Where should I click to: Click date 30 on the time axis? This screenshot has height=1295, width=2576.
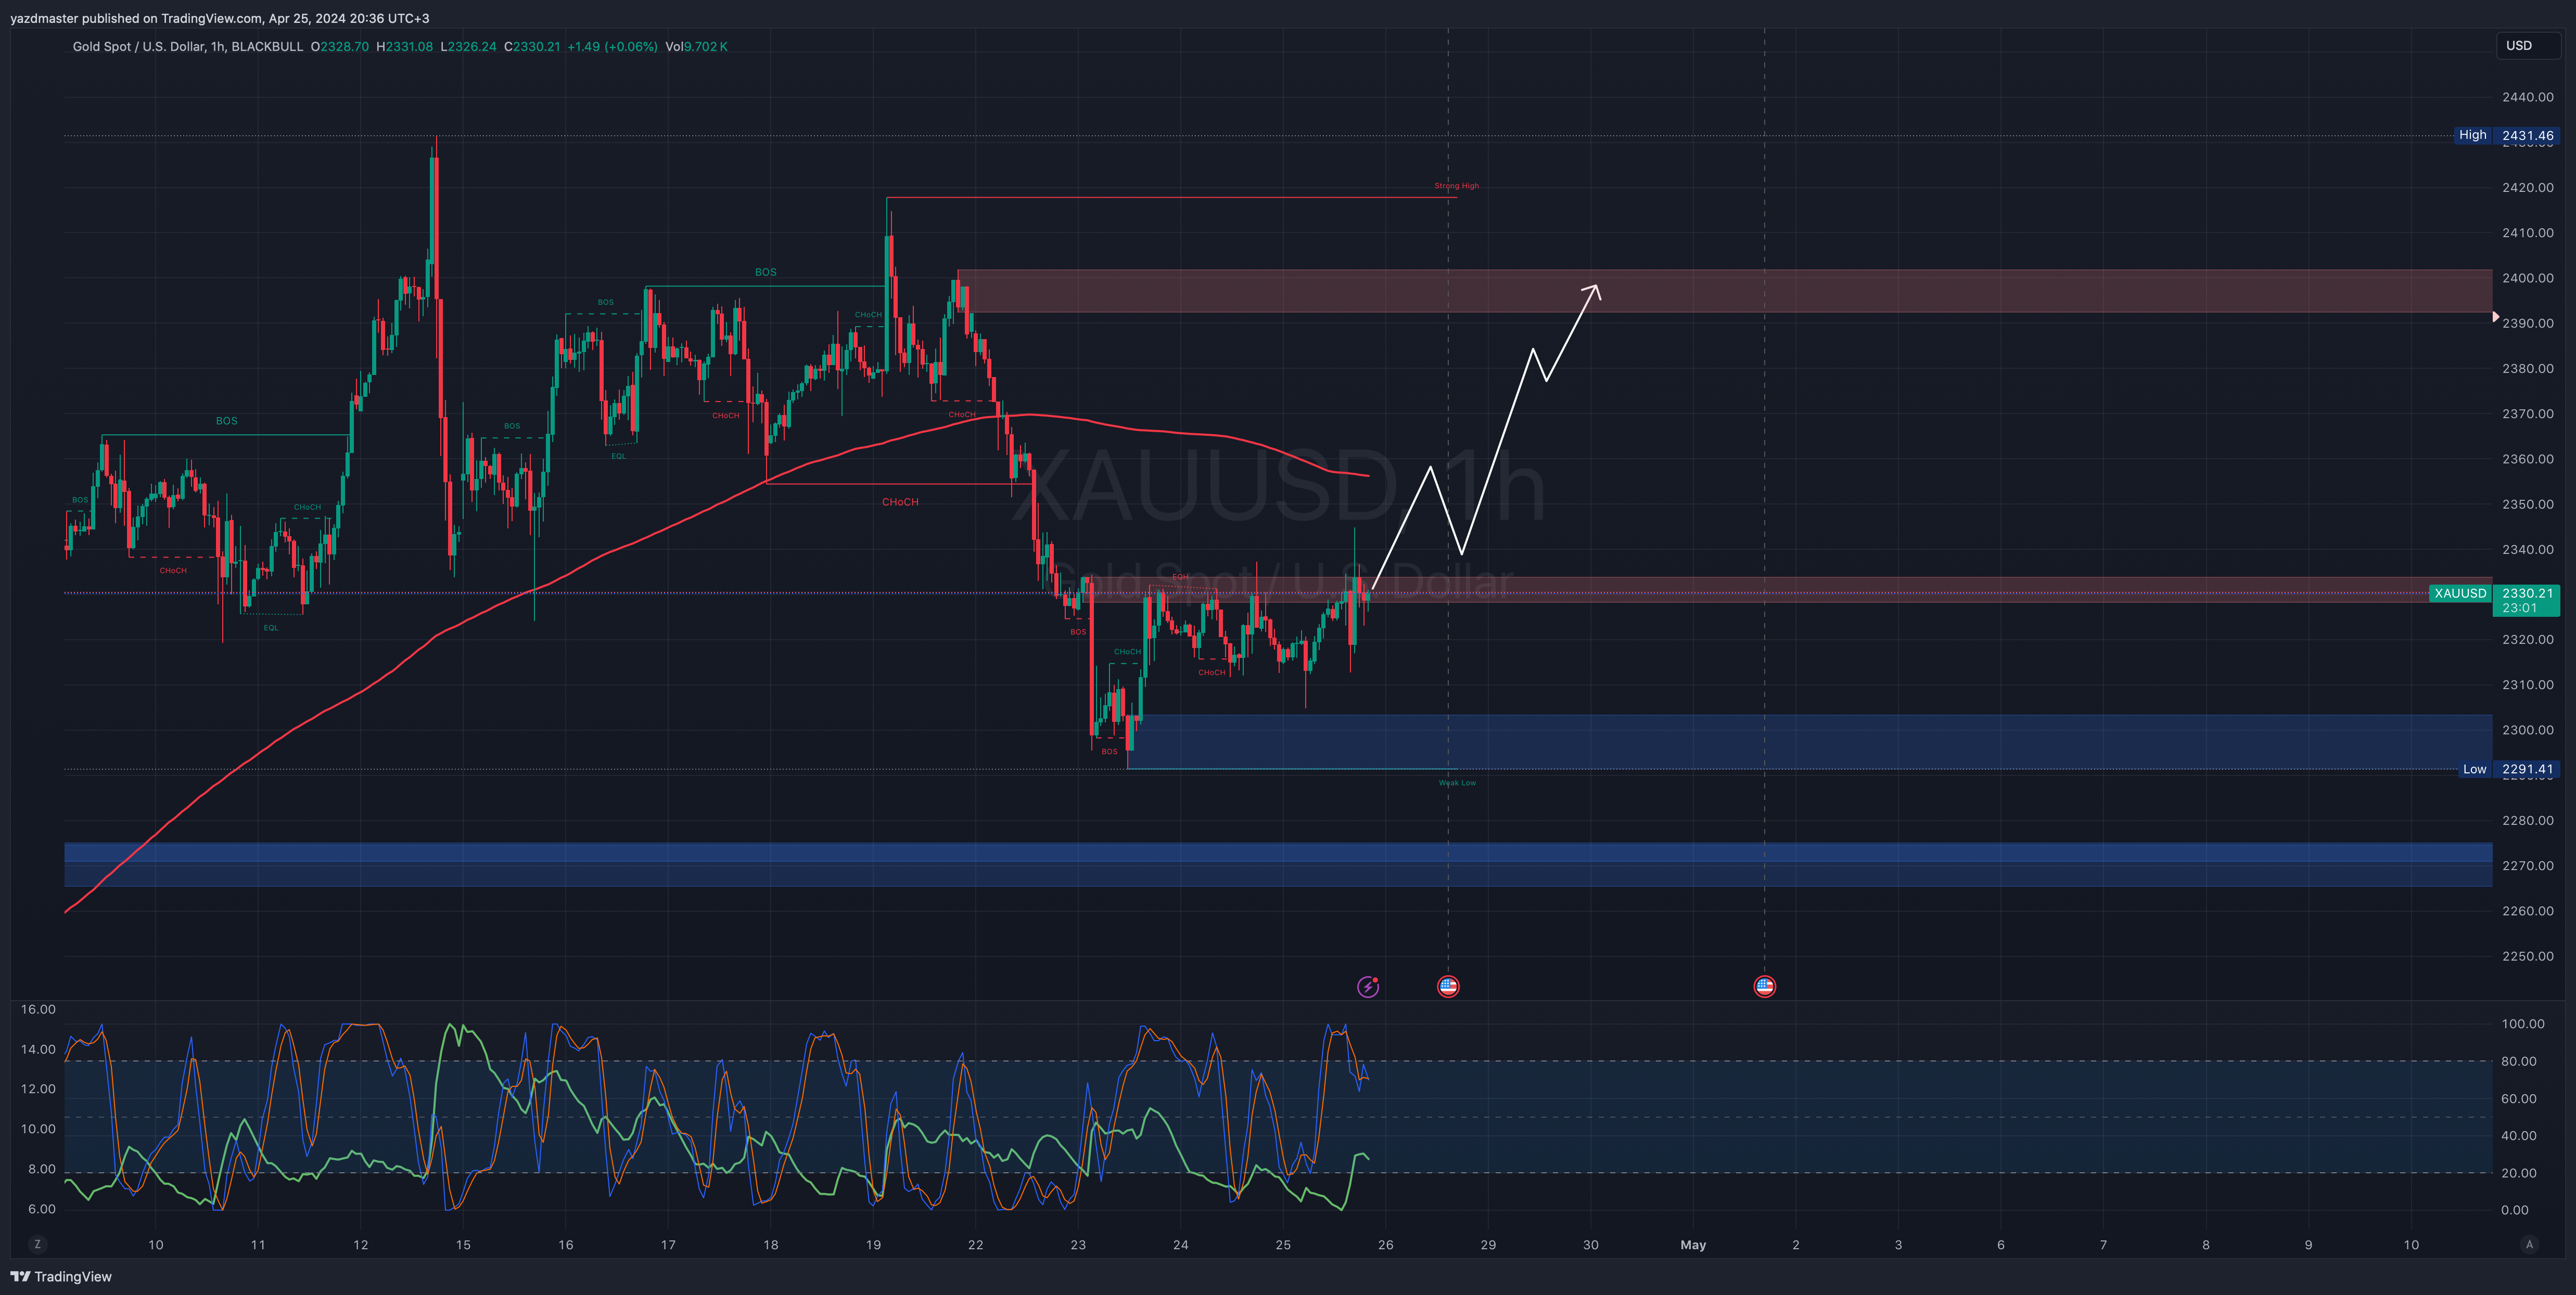click(x=1591, y=1245)
